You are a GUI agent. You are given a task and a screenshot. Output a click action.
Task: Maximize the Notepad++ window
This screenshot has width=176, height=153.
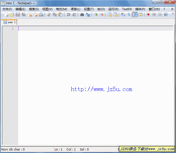(161, 2)
